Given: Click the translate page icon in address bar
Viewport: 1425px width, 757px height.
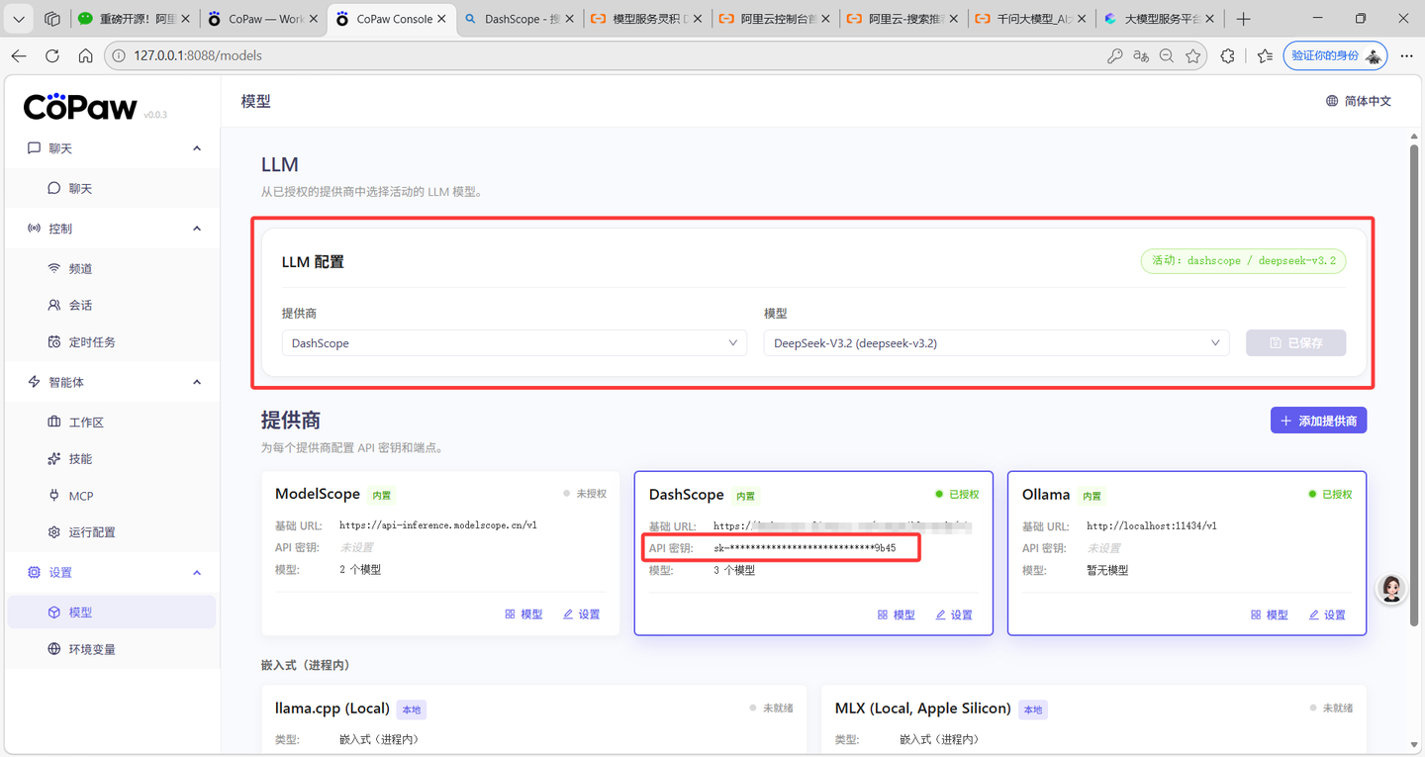Looking at the screenshot, I should (1141, 56).
